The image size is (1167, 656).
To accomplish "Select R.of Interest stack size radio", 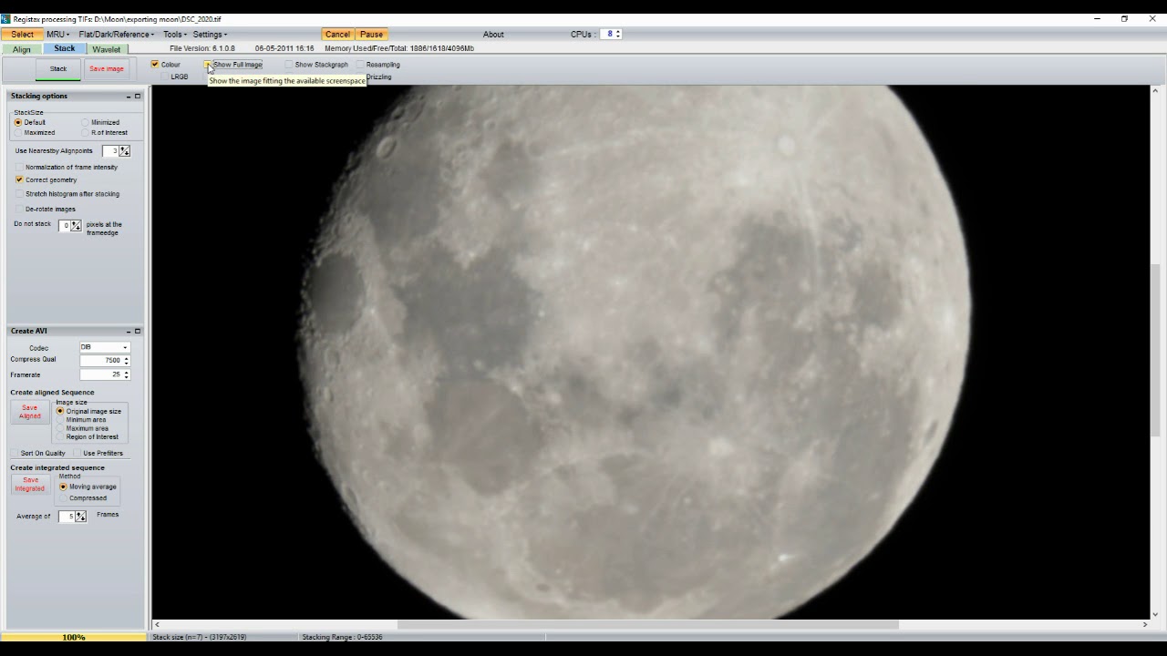I will point(86,133).
